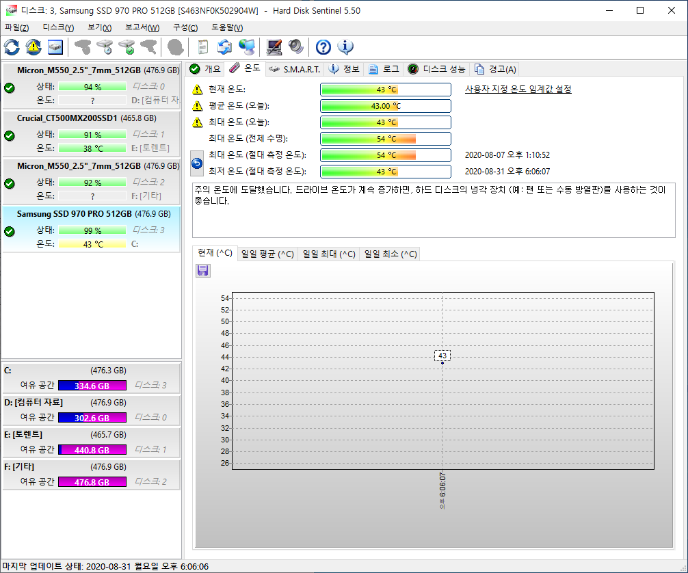
Task: Click the F: [기타] 476.8 GB bar
Action: [x=92, y=482]
